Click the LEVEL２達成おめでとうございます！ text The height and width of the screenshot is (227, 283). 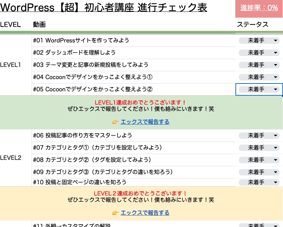pyautogui.click(x=140, y=193)
